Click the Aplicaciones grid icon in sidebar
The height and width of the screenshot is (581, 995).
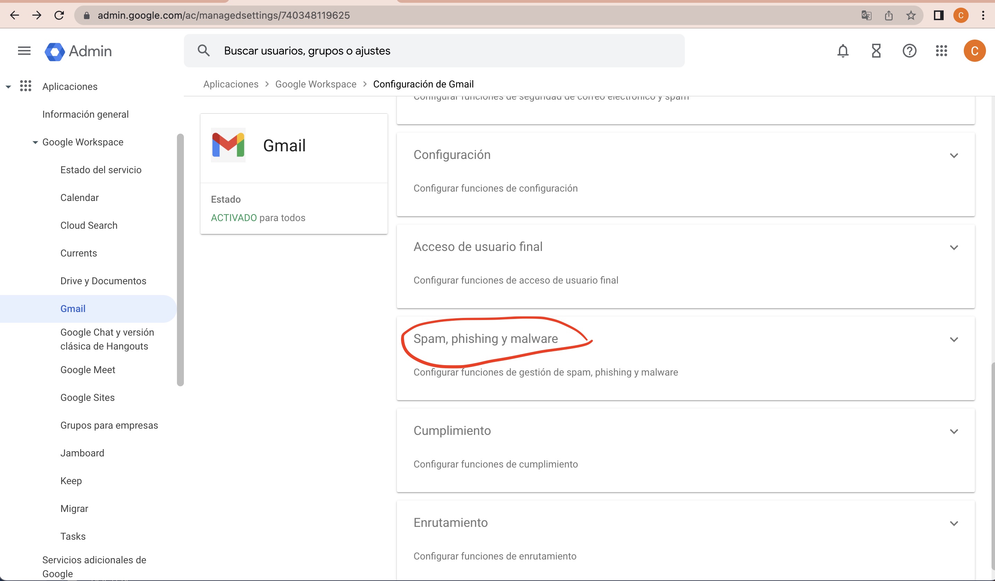point(26,86)
